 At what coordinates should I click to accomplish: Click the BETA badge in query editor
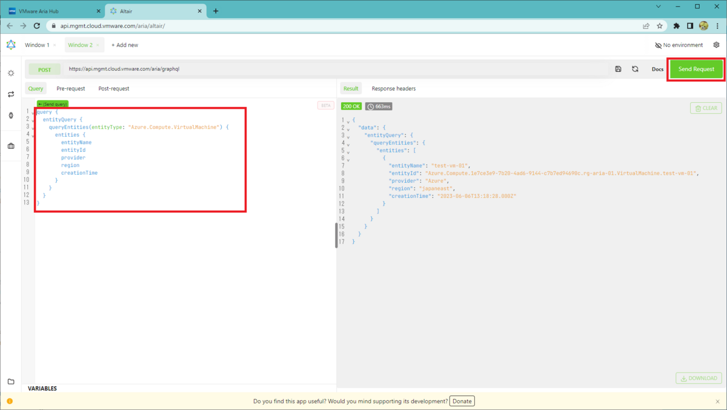[x=325, y=105]
